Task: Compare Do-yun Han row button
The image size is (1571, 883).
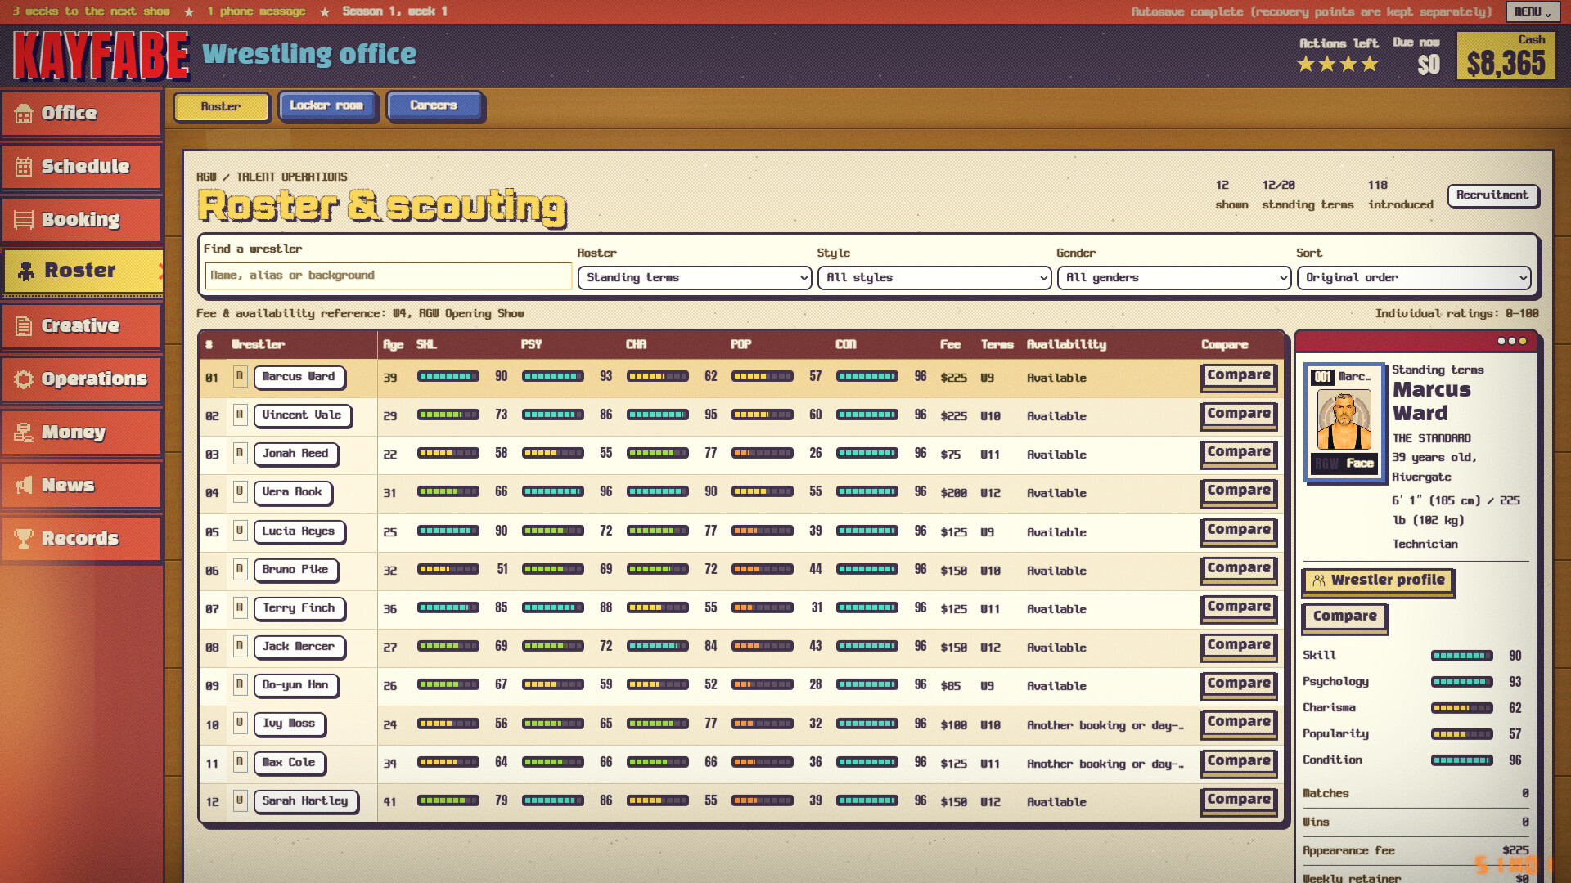Action: pyautogui.click(x=1238, y=684)
